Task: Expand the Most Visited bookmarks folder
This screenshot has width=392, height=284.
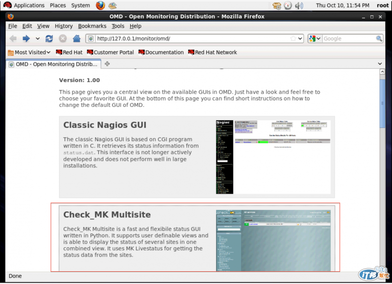Action: (29, 52)
